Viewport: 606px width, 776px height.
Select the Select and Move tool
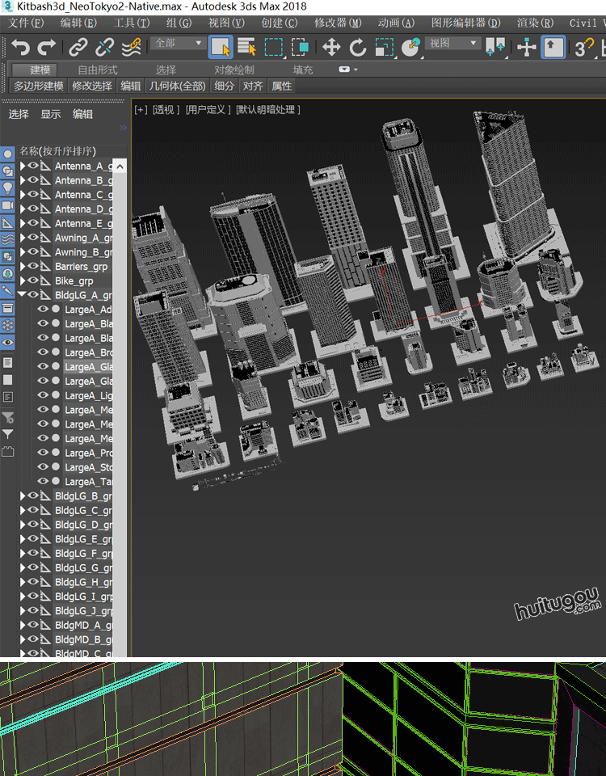pyautogui.click(x=331, y=48)
